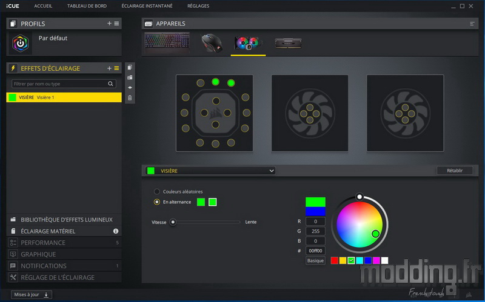Click the brightness ring handle
Viewport: 485px width, 302px height.
[x=359, y=197]
